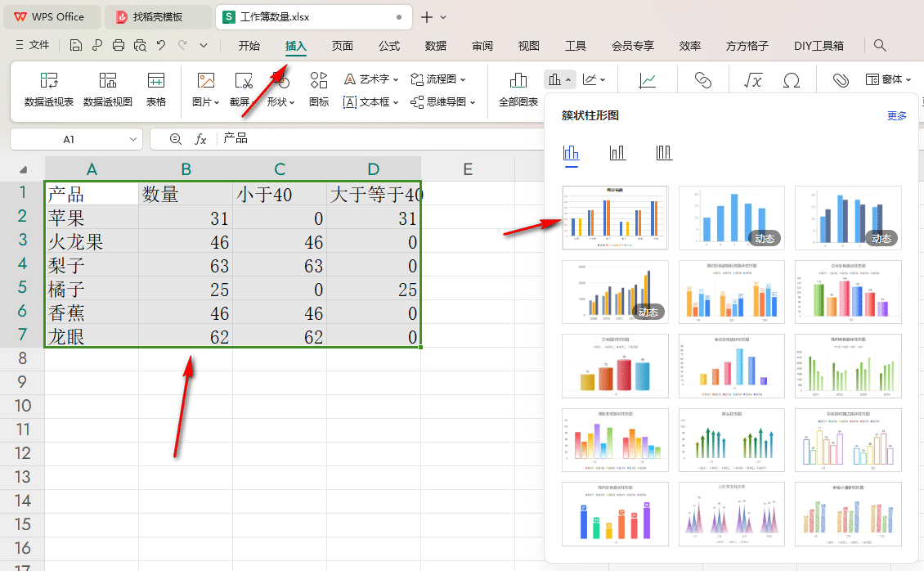
Task: Insert a 数据透视图 pivot chart
Action: point(108,89)
